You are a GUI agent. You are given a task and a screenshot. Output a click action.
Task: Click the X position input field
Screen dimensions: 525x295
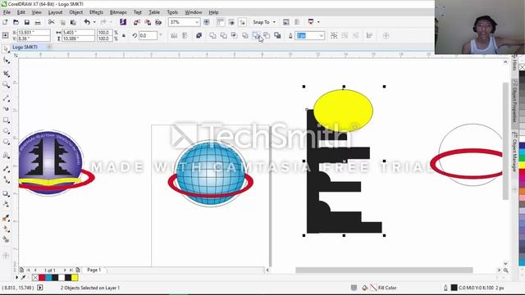click(x=34, y=33)
